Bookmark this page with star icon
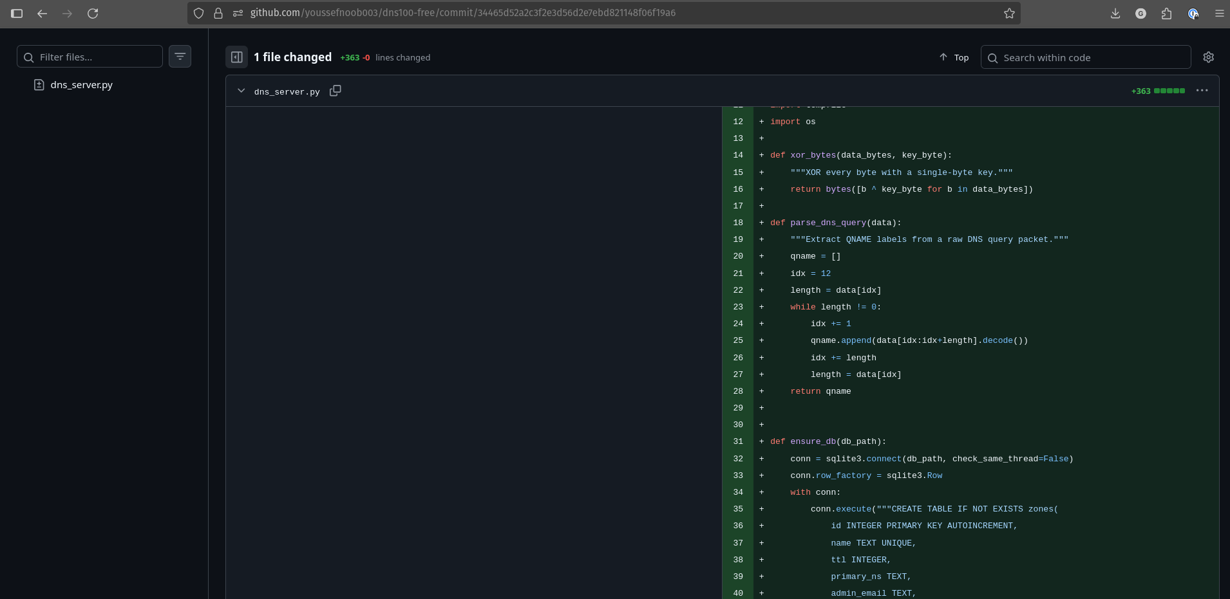 [x=1009, y=14]
